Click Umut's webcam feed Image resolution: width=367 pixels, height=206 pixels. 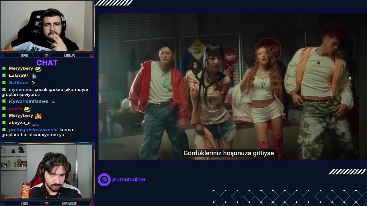point(47,171)
